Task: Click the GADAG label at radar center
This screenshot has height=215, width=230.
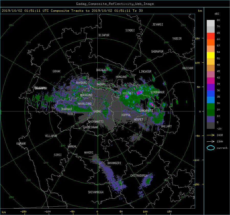Action: (97, 111)
